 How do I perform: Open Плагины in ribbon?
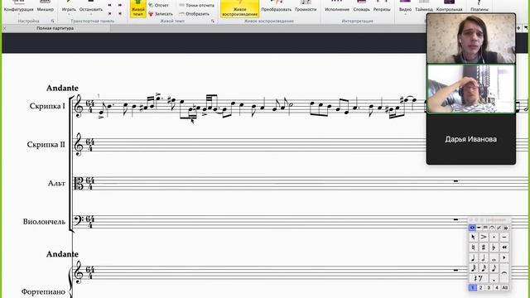479,7
